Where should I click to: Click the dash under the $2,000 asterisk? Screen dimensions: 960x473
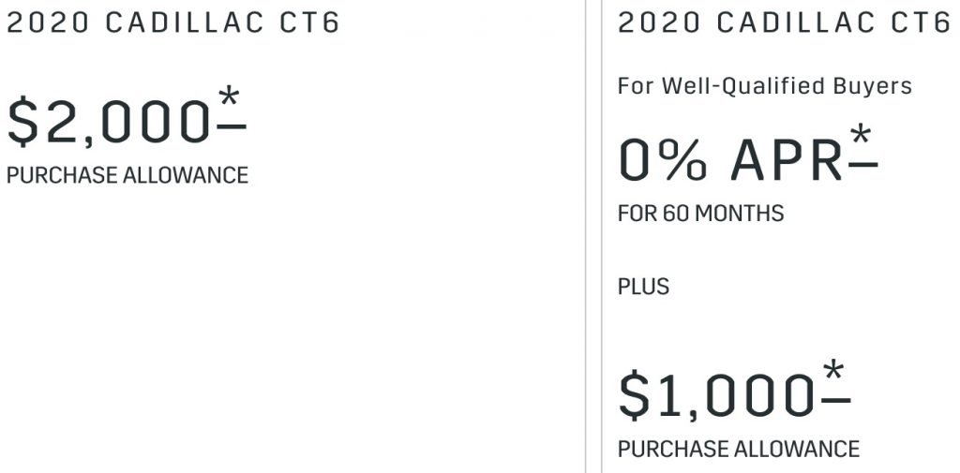point(232,127)
